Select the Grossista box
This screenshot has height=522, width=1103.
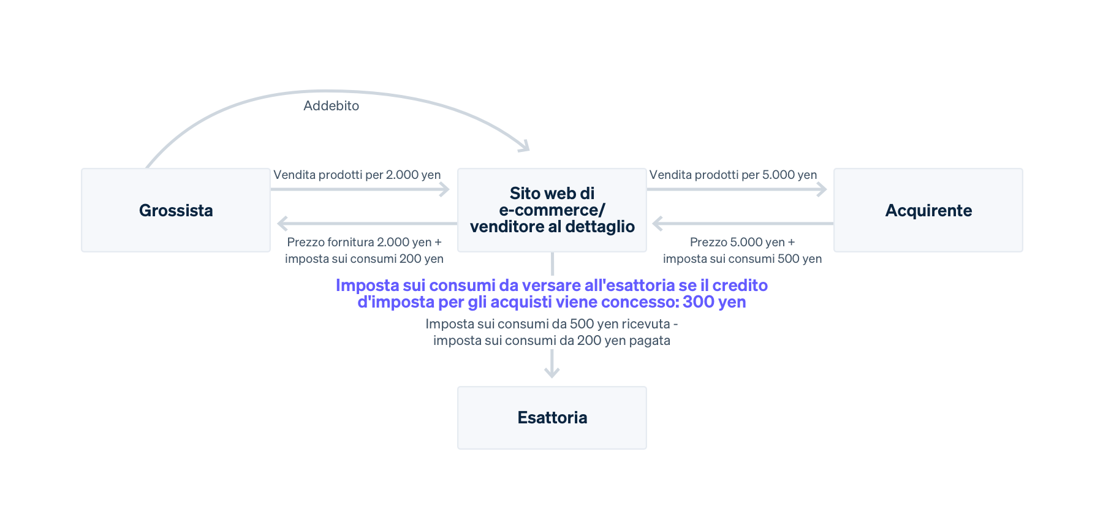tap(176, 210)
